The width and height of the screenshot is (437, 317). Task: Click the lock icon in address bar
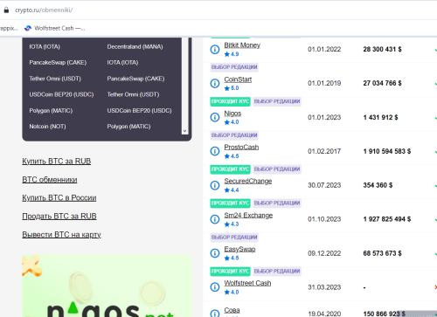tap(6, 10)
